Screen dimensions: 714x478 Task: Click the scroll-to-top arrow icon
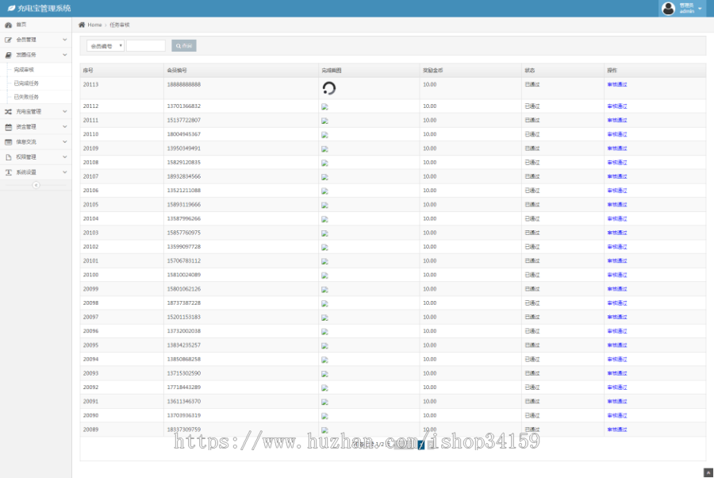(x=708, y=472)
